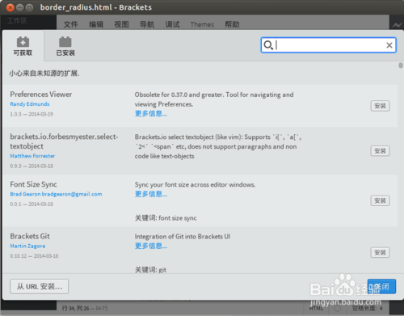Open the Themes menu
The width and height of the screenshot is (404, 316).
point(202,24)
